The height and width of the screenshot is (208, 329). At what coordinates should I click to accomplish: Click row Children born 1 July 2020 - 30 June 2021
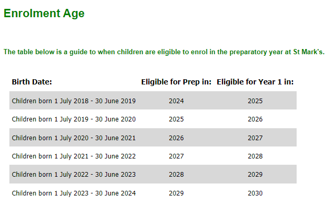pyautogui.click(x=153, y=138)
